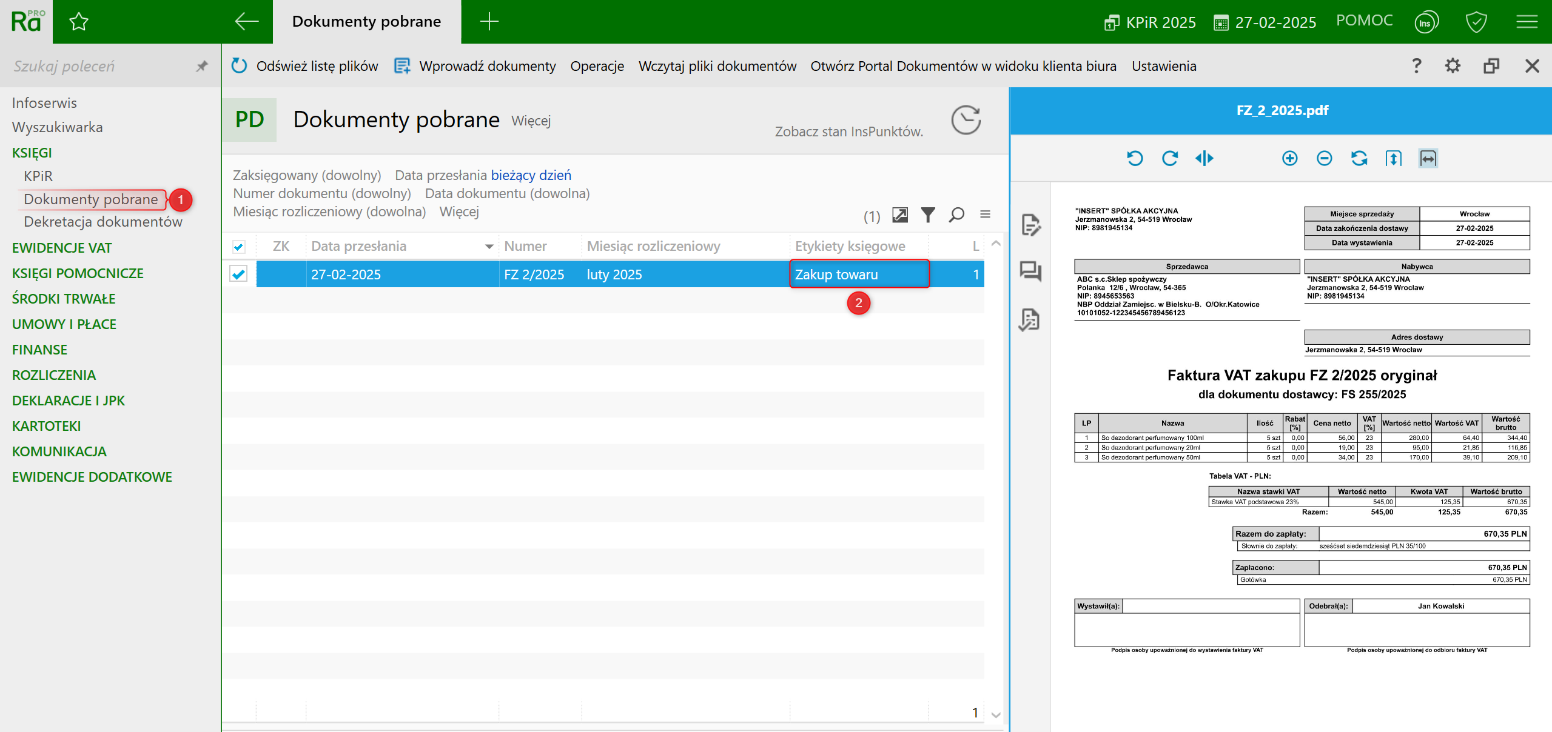The image size is (1552, 732).
Task: Open the comments icon beside preview
Action: [x=1030, y=271]
